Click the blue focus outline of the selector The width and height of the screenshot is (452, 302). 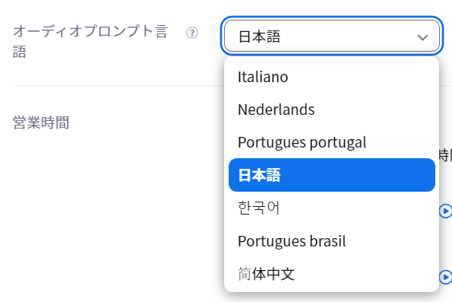tap(332, 17)
